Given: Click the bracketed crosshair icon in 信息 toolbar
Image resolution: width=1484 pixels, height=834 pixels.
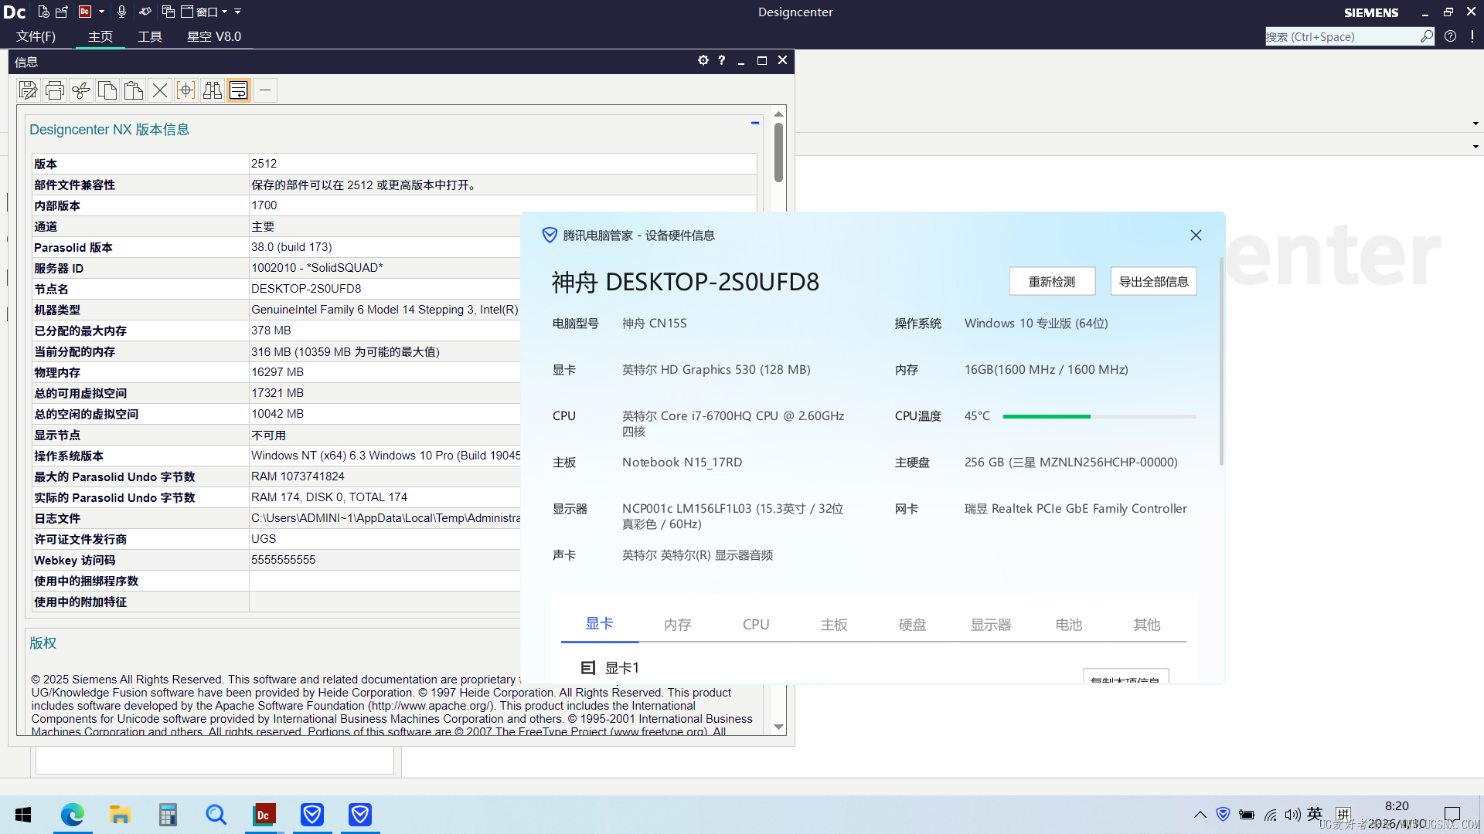Looking at the screenshot, I should pos(186,90).
